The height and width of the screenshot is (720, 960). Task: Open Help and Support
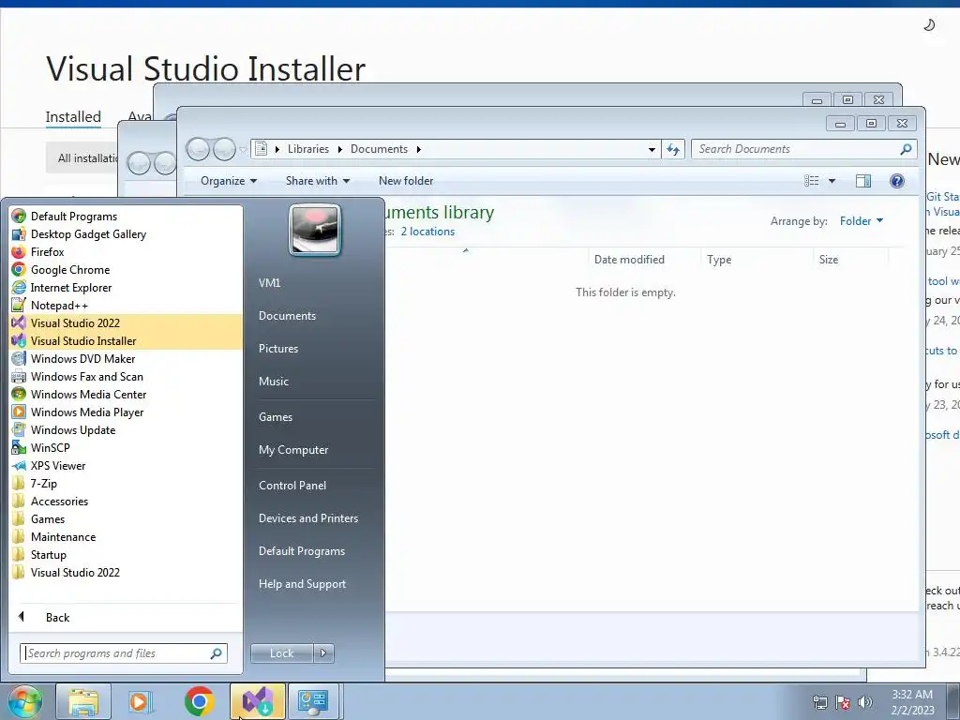(x=313, y=584)
